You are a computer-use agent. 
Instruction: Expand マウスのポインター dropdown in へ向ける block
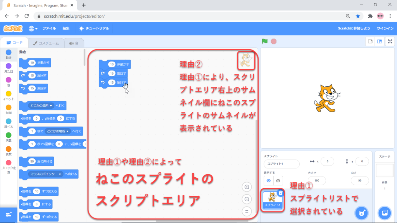46,174
